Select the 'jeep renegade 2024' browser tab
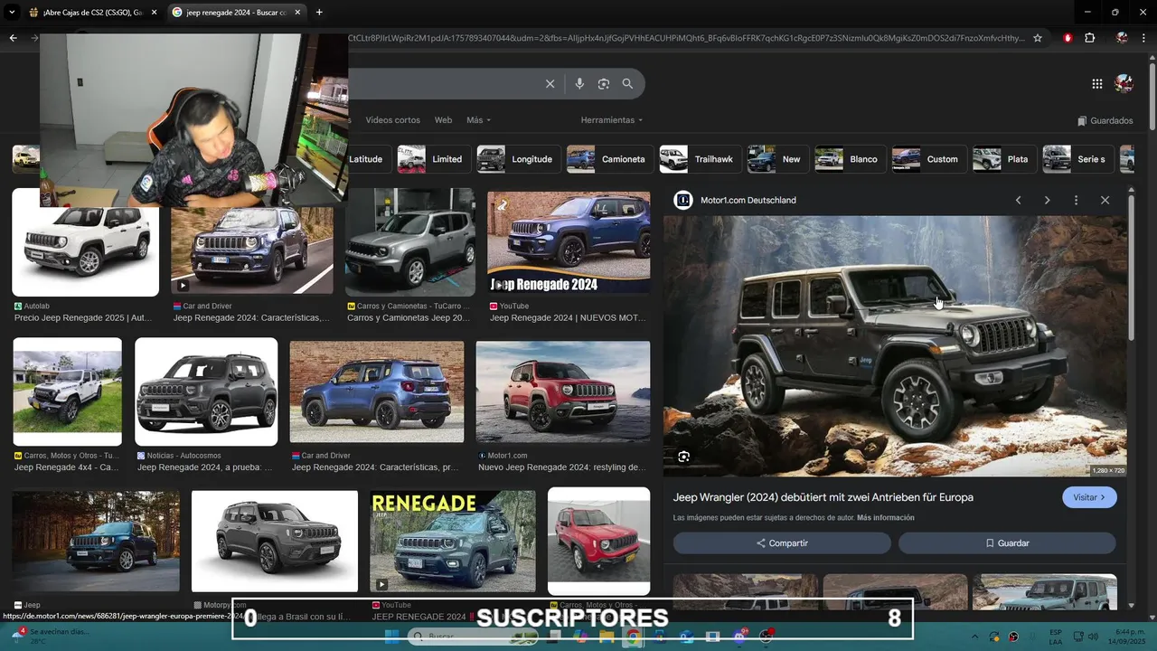1157x651 pixels. pyautogui.click(x=237, y=13)
